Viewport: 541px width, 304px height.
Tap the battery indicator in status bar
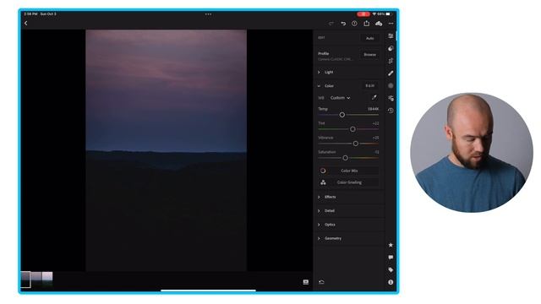coord(388,14)
